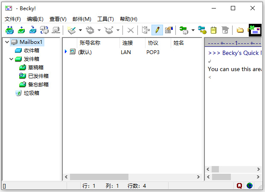Click the account list scroll left arrow

click(x=66, y=177)
